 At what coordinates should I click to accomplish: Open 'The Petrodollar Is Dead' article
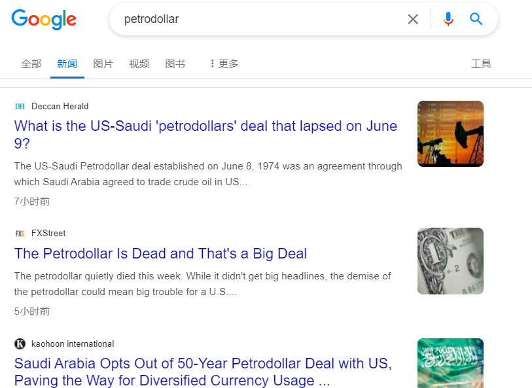[x=160, y=253]
